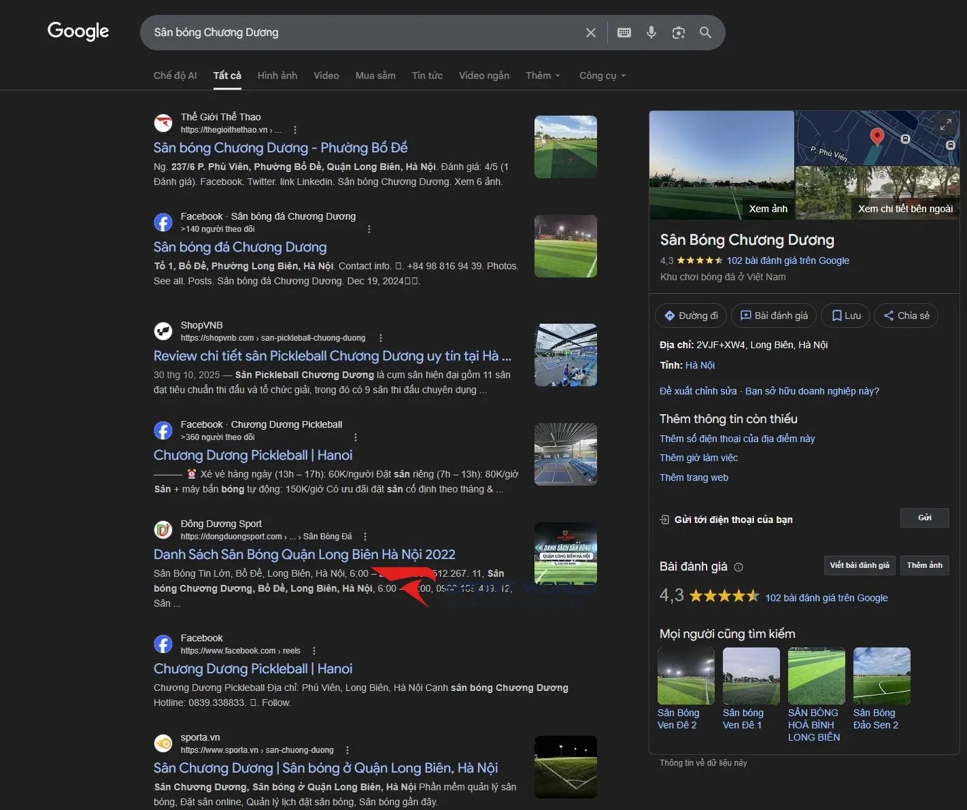This screenshot has height=810, width=967.
Task: Open the on-screen keyboard input tool
Action: [624, 33]
